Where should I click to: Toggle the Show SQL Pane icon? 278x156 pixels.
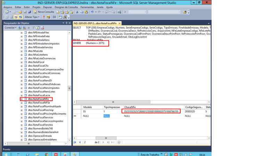click(16, 17)
